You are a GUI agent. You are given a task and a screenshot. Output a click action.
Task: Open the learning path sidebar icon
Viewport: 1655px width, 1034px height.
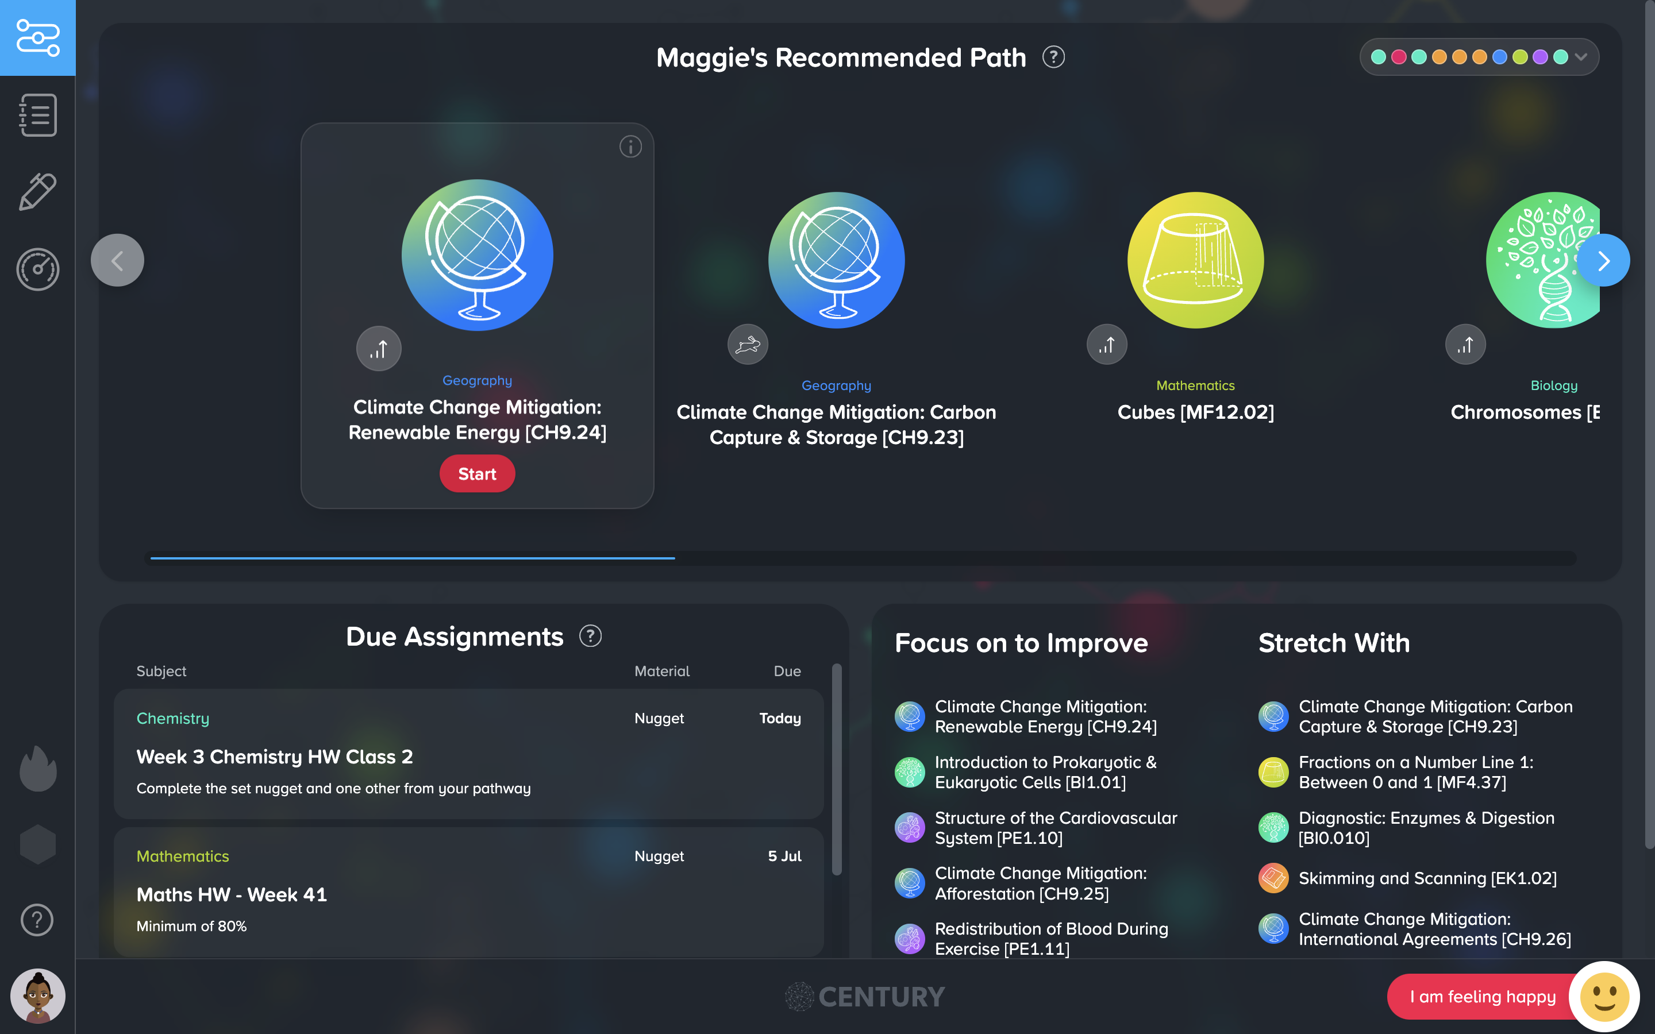[37, 37]
